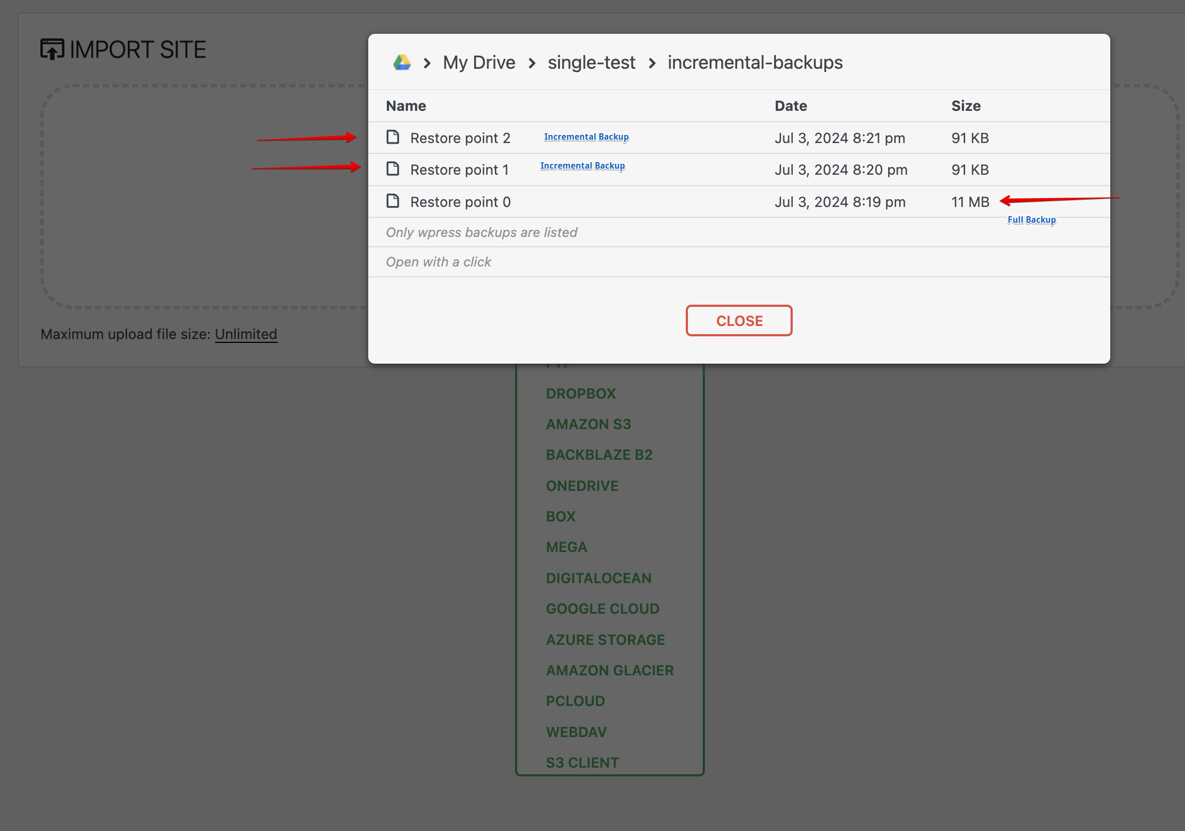This screenshot has height=831, width=1185.
Task: Pick Backblaze B2 from the menu
Action: [599, 455]
